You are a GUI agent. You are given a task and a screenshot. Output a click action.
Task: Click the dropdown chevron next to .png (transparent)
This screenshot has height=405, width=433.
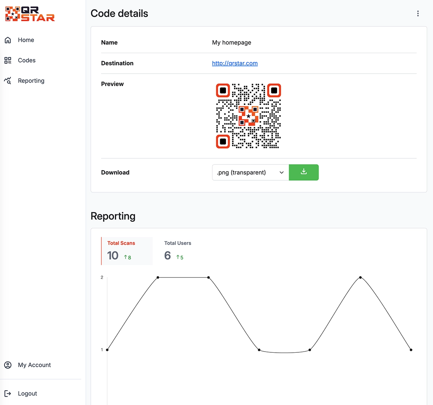point(281,172)
